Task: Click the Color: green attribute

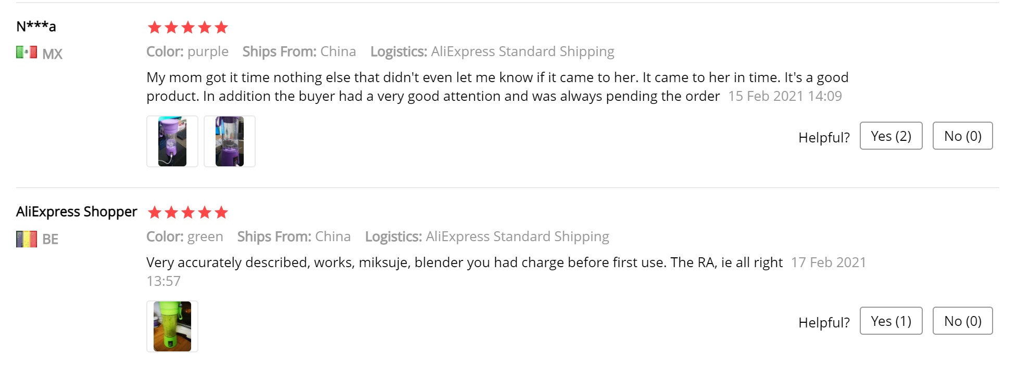Action: click(x=185, y=236)
